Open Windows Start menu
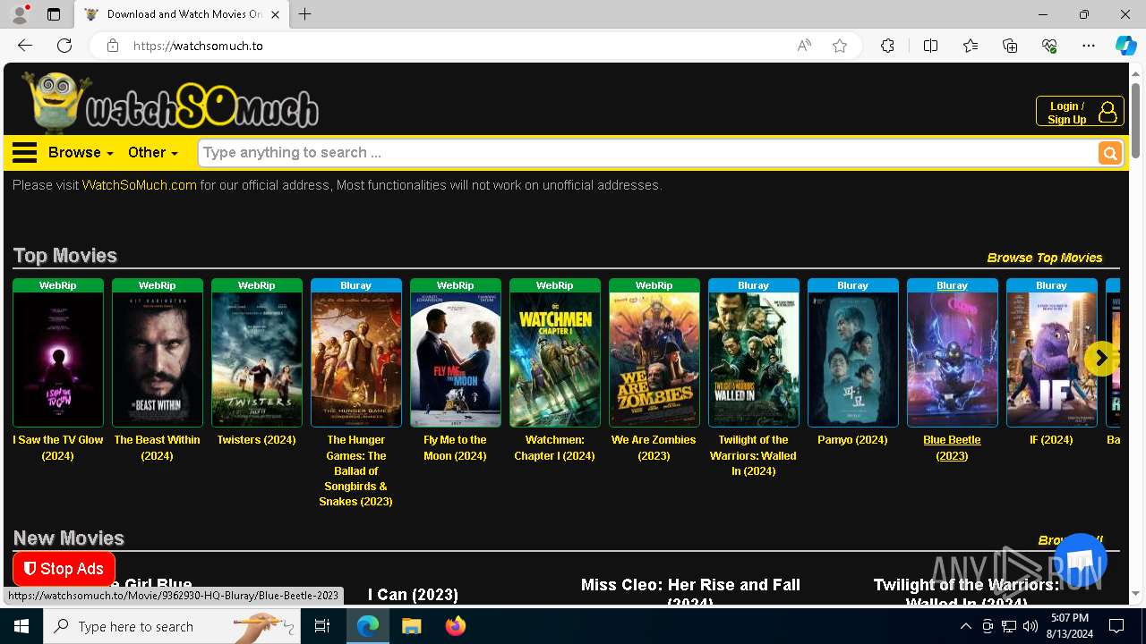The height and width of the screenshot is (644, 1146). click(21, 626)
